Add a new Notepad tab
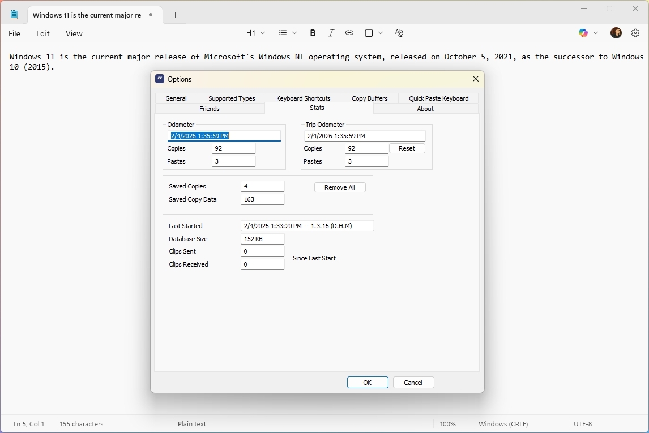This screenshot has width=649, height=433. pos(175,15)
